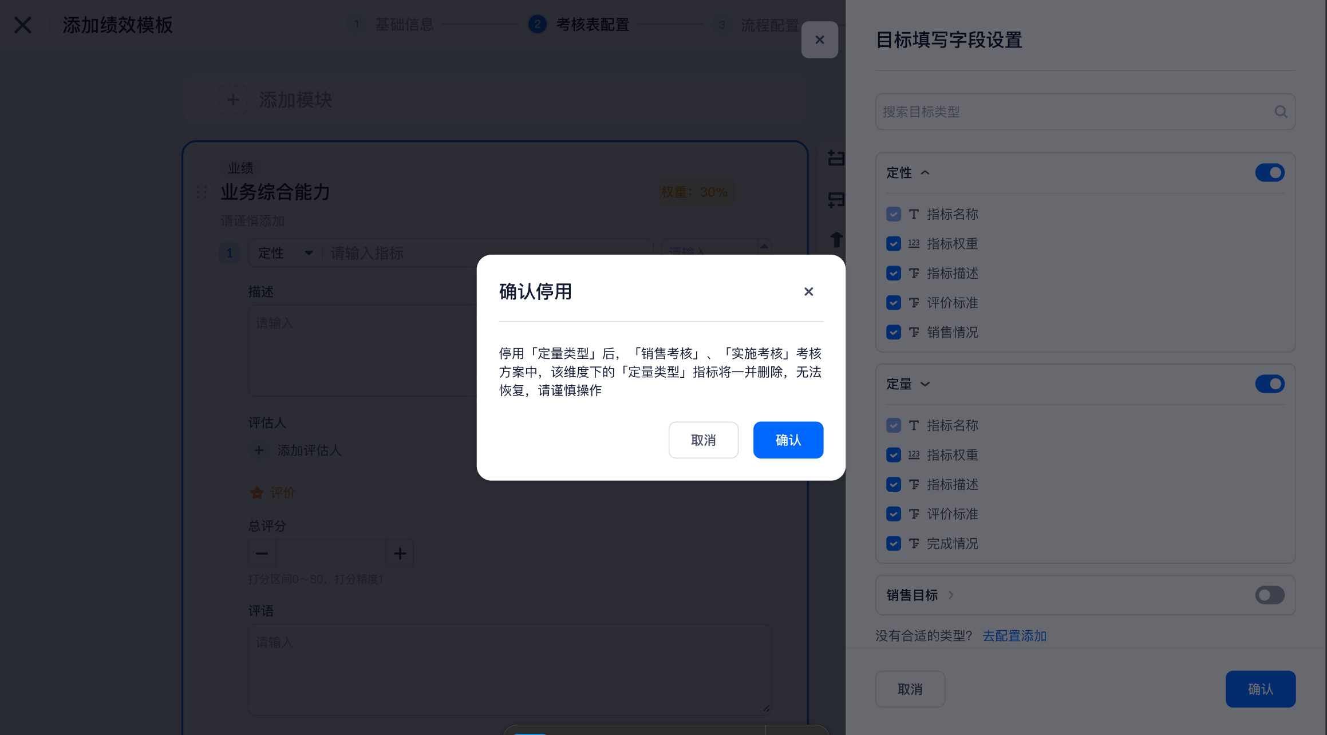
Task: Expand the 销售目标 section arrow
Action: pyautogui.click(x=951, y=595)
